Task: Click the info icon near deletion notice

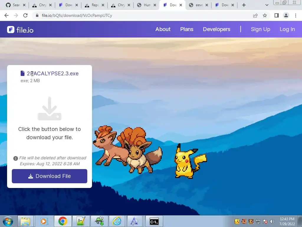Action: tap(15, 158)
